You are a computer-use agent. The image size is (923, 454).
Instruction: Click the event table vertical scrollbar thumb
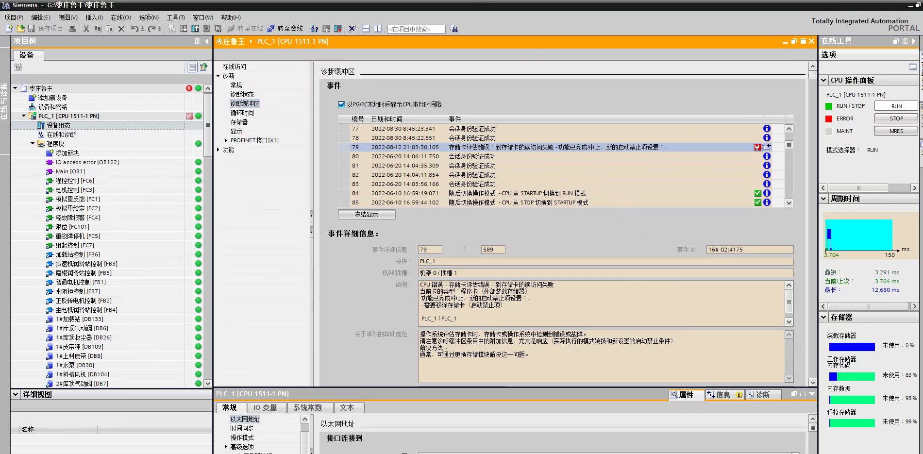pyautogui.click(x=789, y=145)
